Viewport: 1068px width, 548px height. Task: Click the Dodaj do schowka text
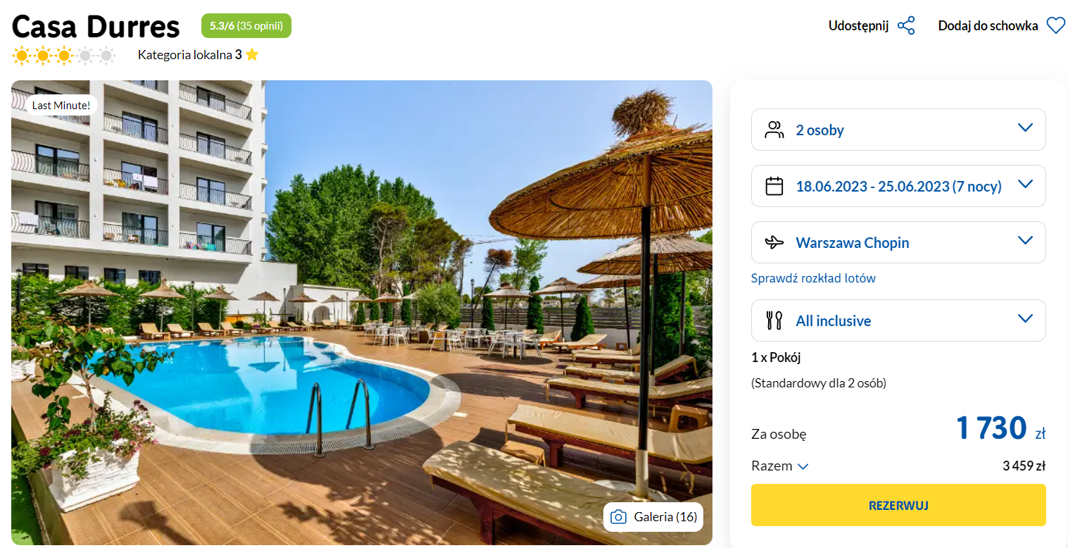coord(988,26)
